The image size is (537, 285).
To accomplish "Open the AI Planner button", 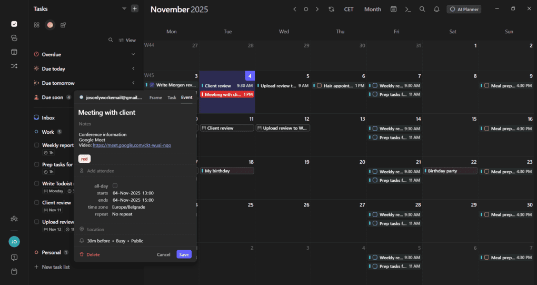I will point(464,9).
